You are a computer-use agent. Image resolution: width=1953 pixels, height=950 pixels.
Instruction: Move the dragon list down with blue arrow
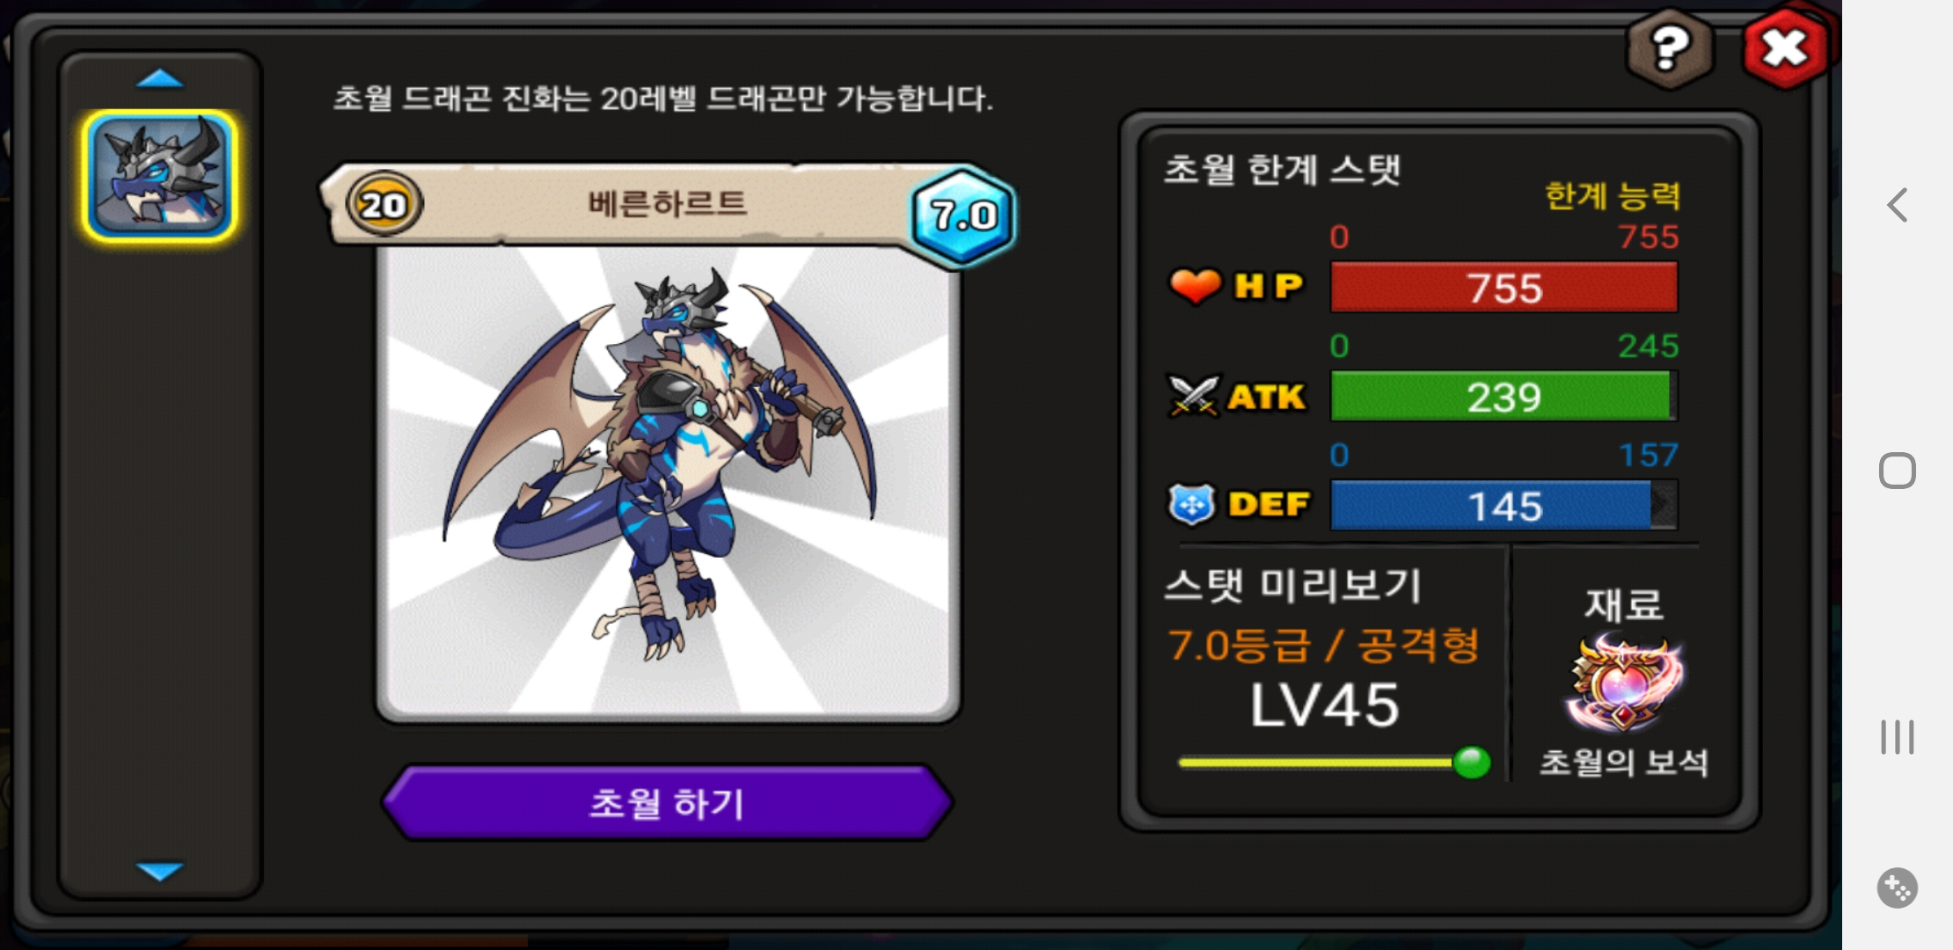coord(160,871)
